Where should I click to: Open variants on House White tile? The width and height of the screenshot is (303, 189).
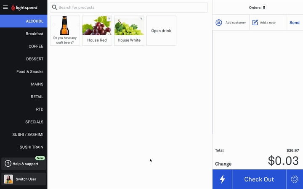point(141,19)
